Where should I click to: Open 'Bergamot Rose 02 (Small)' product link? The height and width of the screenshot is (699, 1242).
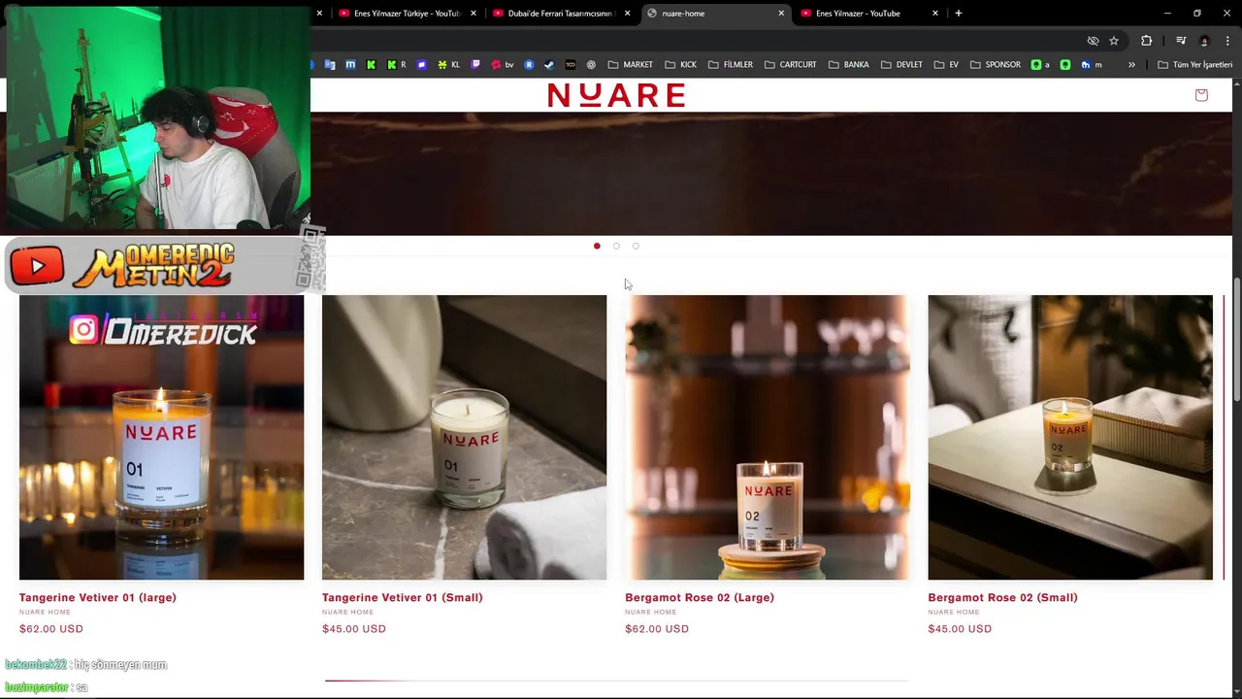(1002, 597)
